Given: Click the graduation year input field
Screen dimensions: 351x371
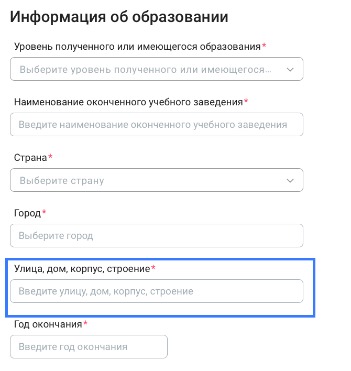Looking at the screenshot, I should click(x=89, y=347).
